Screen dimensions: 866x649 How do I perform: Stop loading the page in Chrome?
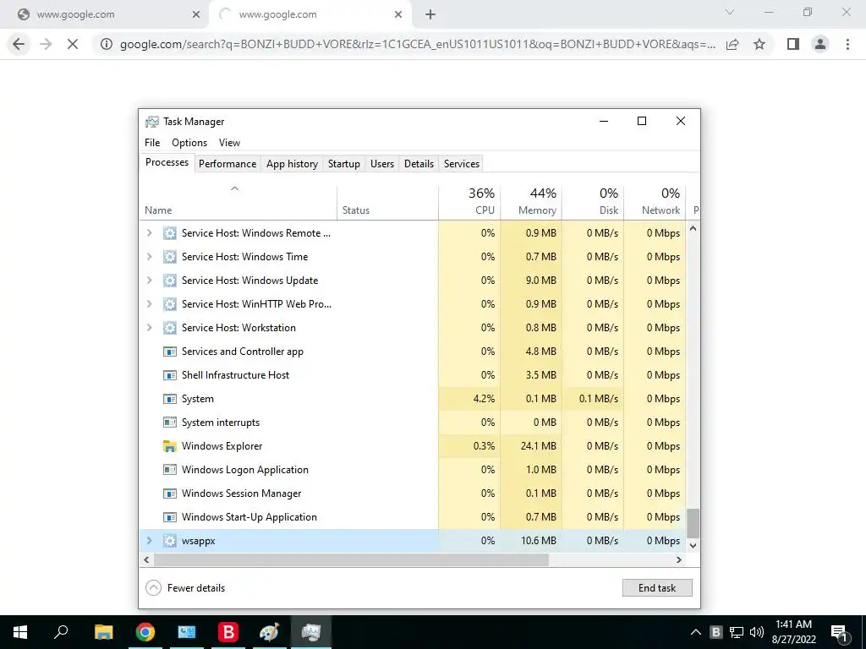[73, 44]
